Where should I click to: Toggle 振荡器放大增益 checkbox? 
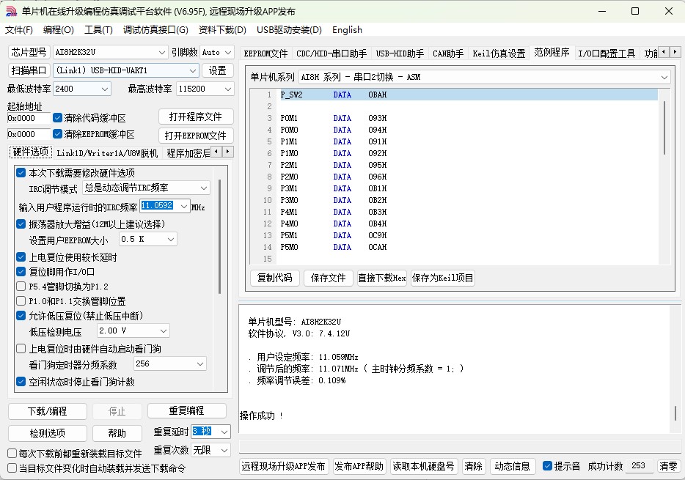pos(21,224)
